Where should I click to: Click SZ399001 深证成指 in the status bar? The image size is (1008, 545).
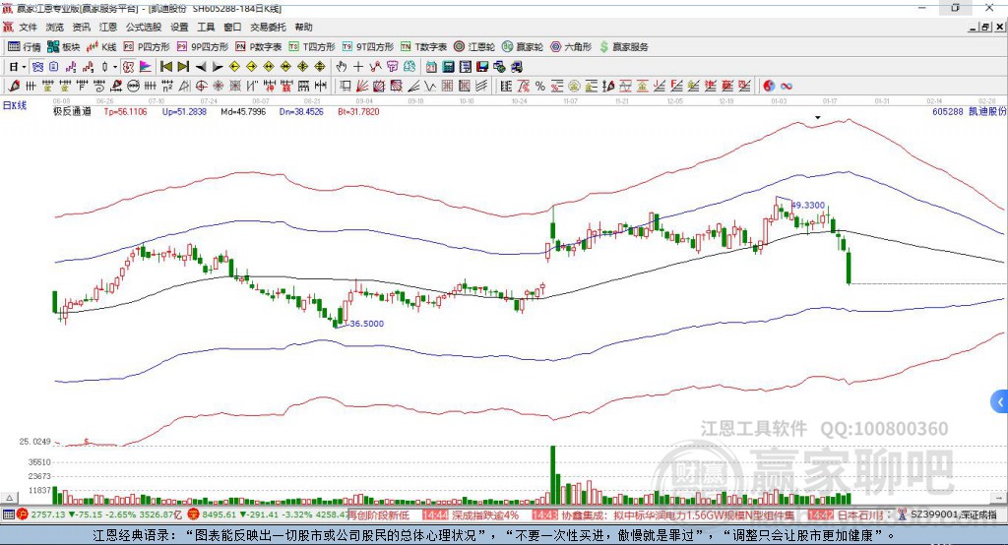click(x=953, y=515)
